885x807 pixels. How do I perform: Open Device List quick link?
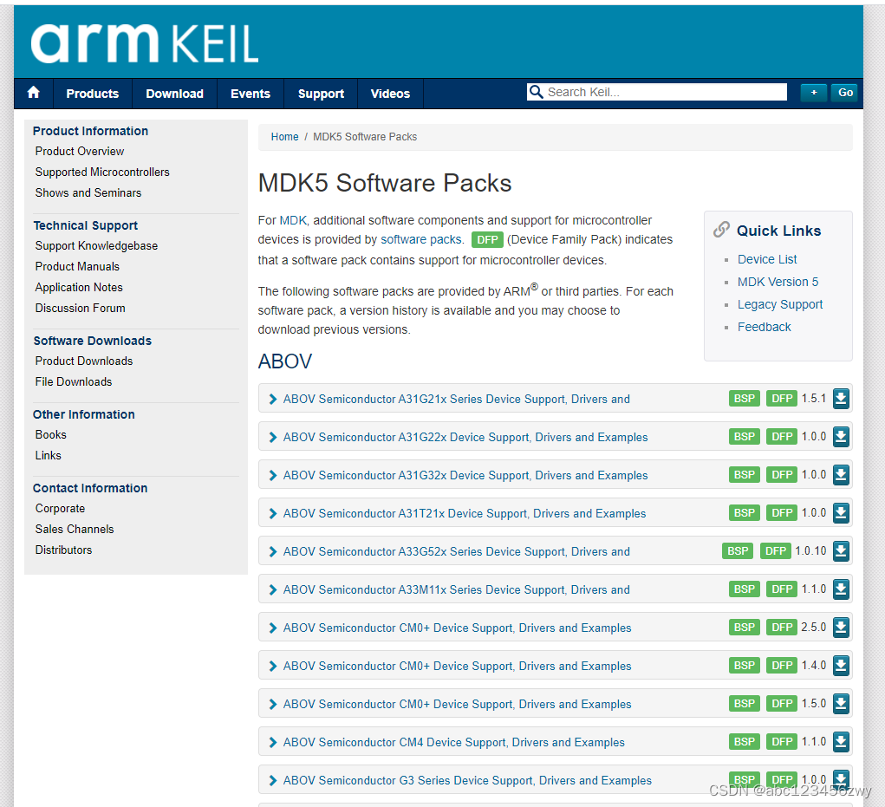(x=767, y=259)
